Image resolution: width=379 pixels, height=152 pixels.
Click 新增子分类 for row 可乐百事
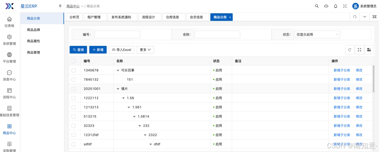click(342, 71)
